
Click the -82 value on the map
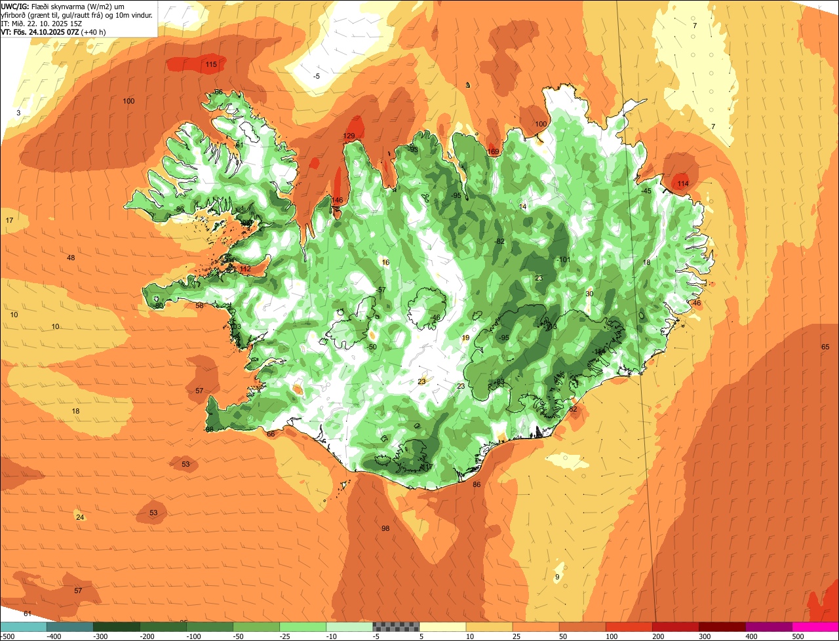point(499,241)
